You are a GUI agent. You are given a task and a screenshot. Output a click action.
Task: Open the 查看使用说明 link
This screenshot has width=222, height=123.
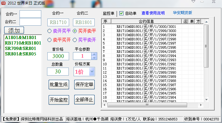[x=153, y=13]
